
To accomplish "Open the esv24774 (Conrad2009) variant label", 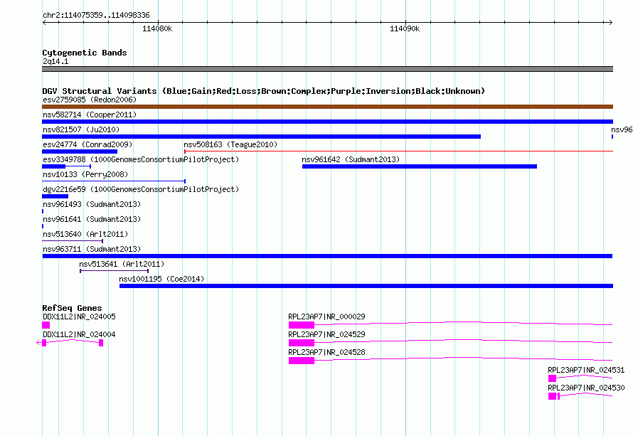I will coord(87,144).
